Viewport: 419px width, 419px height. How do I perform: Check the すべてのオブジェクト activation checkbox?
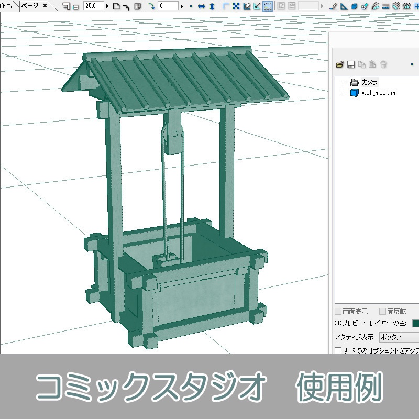tap(338, 350)
